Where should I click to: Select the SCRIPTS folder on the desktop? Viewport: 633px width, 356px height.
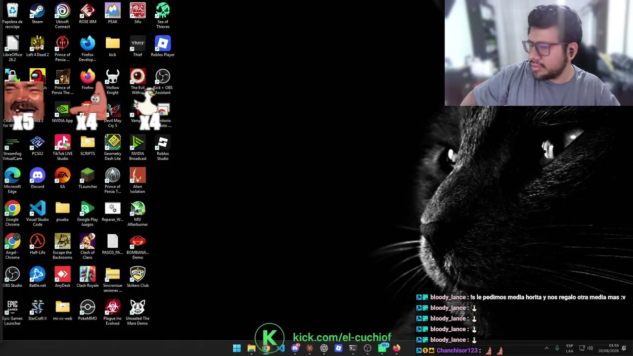[x=88, y=146]
